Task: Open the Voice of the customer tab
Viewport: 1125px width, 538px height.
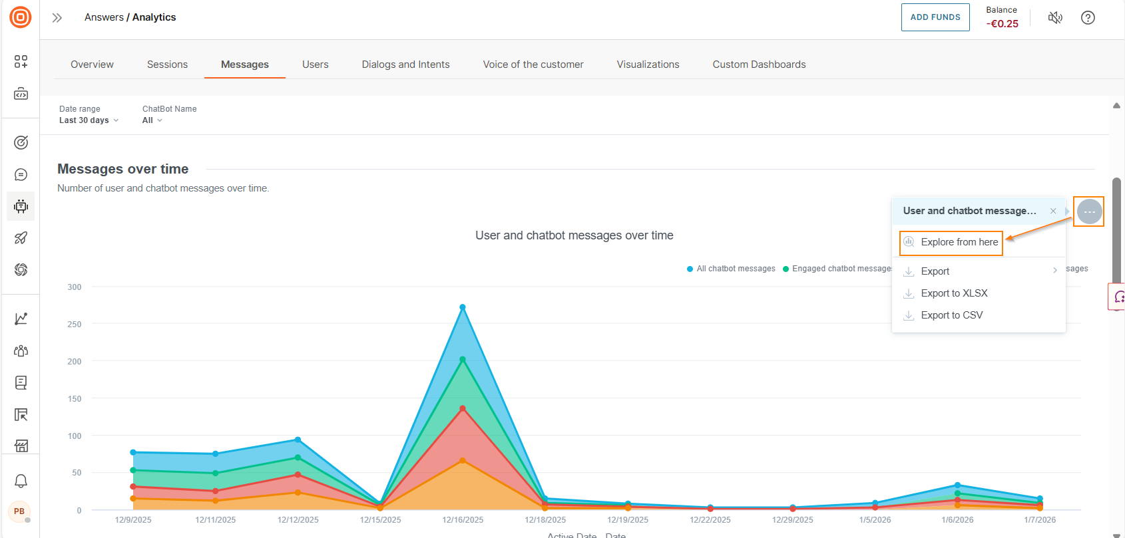Action: 533,65
